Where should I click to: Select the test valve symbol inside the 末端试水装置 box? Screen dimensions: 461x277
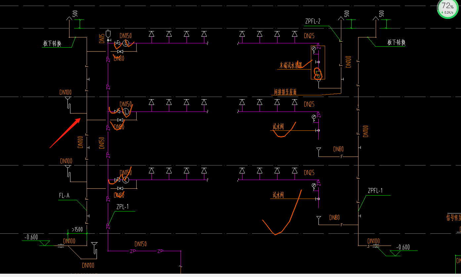pyautogui.click(x=317, y=62)
